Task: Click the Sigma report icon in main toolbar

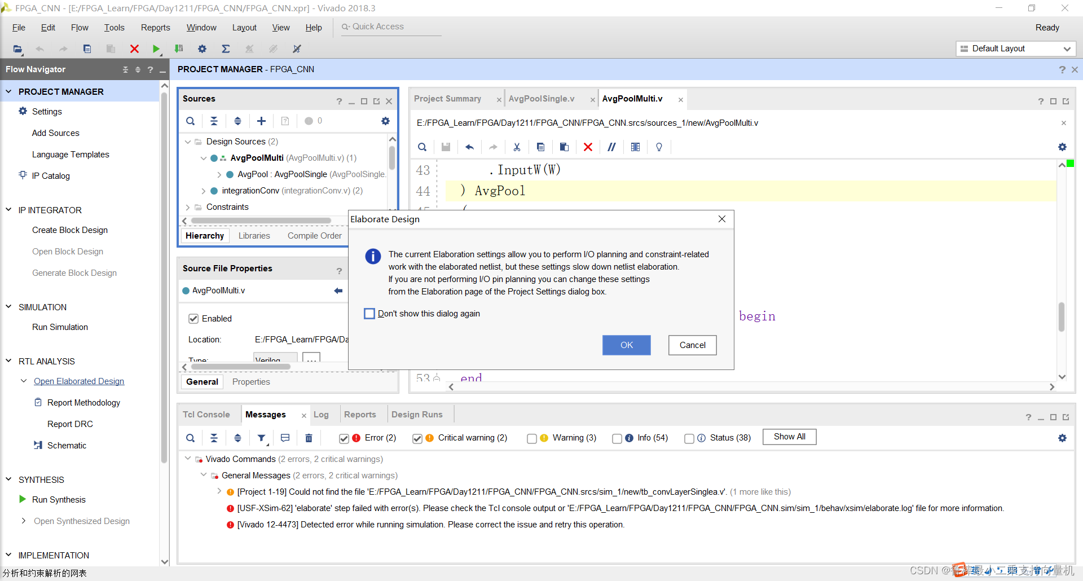Action: pos(226,49)
